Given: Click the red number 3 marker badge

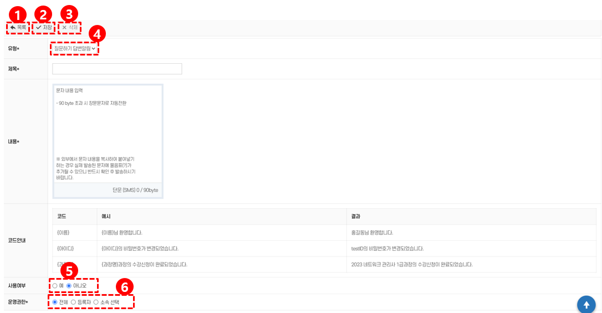Looking at the screenshot, I should 69,13.
